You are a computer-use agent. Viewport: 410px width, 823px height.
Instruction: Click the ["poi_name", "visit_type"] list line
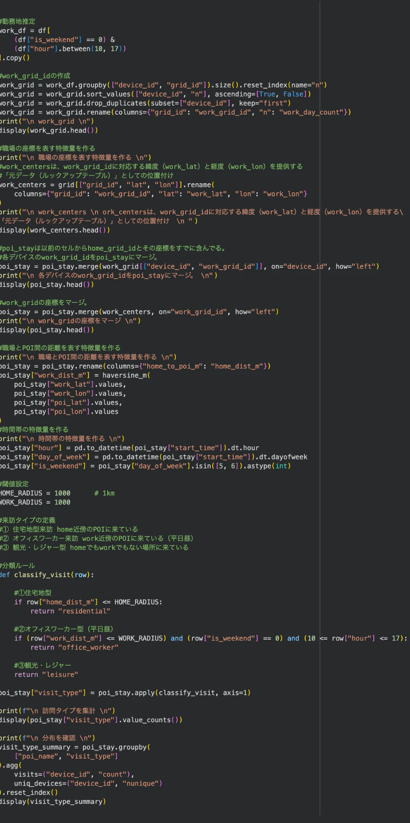66,756
